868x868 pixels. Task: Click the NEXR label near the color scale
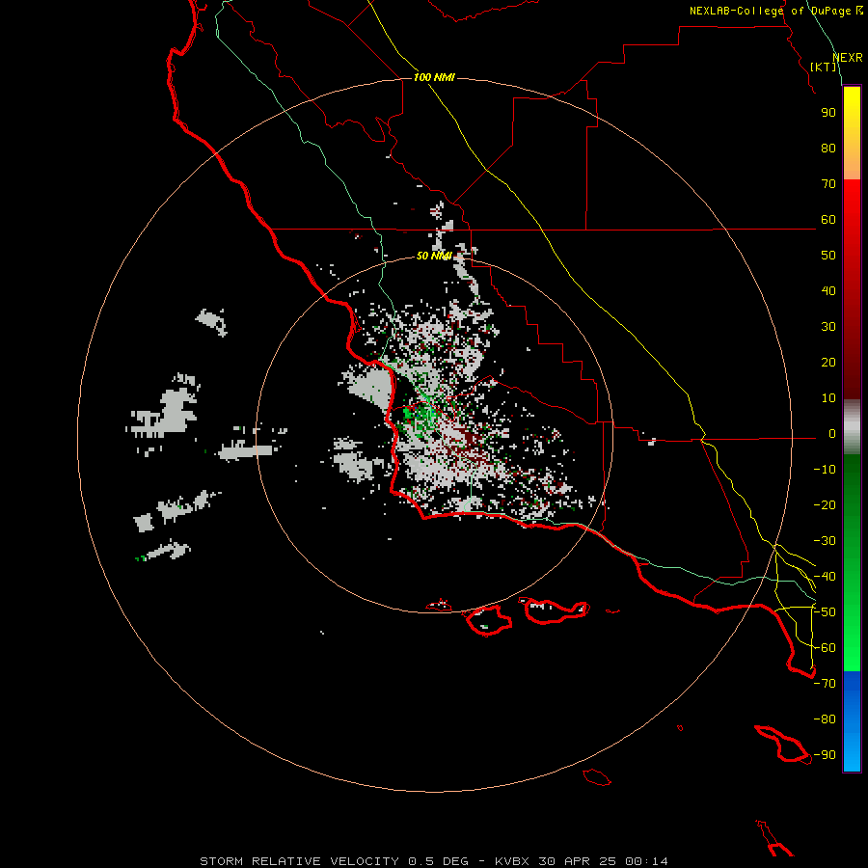point(848,58)
